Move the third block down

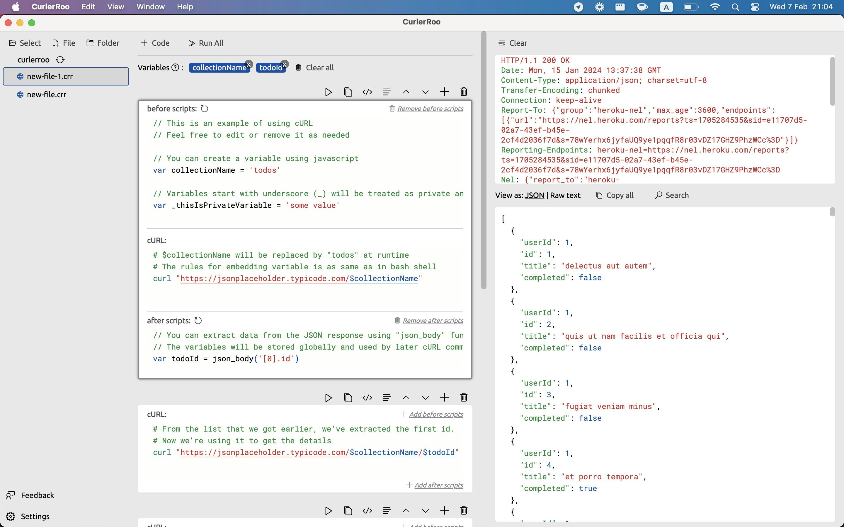point(425,511)
